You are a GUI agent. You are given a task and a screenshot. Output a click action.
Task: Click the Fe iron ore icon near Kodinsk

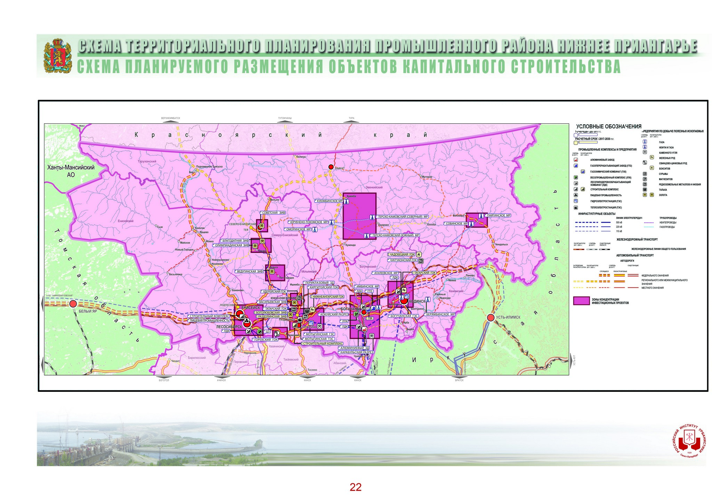click(x=404, y=290)
